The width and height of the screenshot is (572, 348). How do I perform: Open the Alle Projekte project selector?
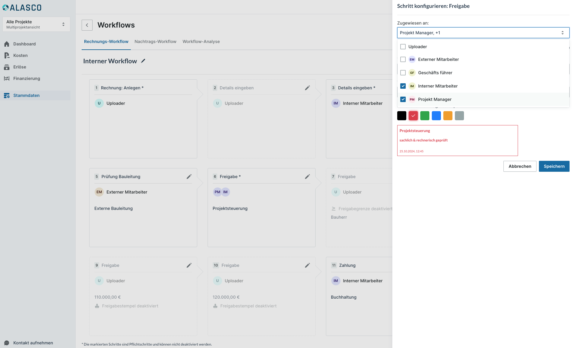(x=36, y=24)
